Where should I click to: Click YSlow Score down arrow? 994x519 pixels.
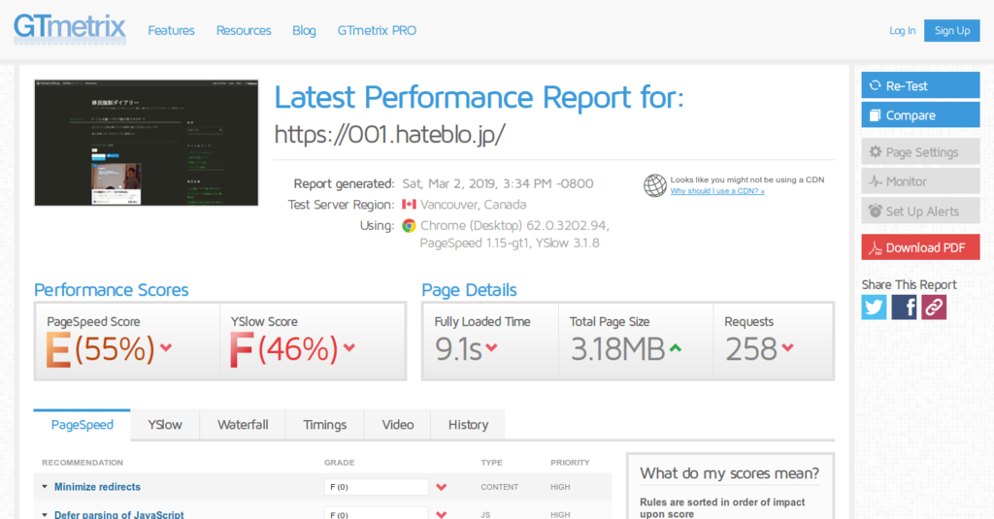tap(349, 347)
